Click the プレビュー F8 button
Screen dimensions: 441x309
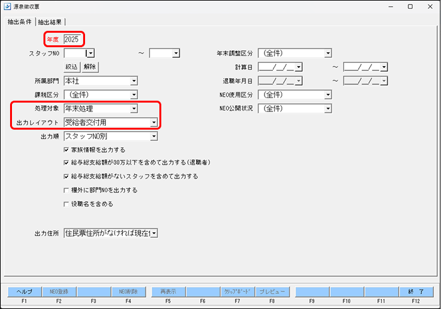[272, 291]
